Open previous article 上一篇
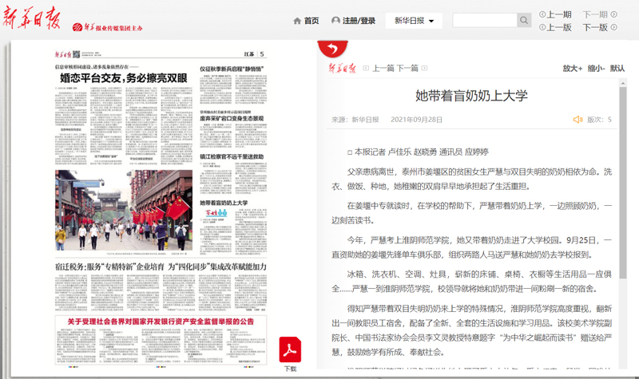The height and width of the screenshot is (379, 639). click(383, 69)
